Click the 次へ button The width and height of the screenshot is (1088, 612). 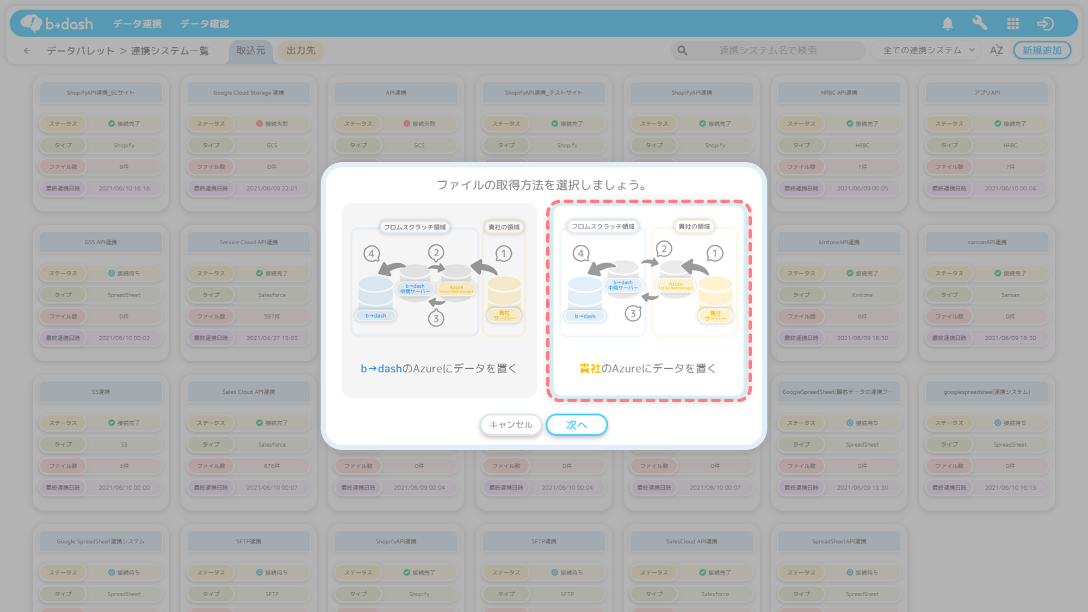point(577,424)
